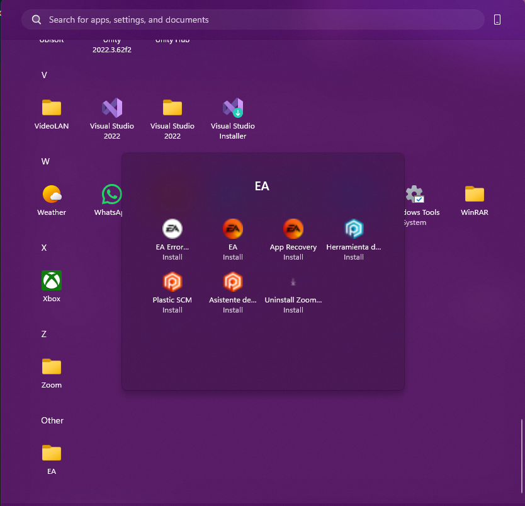
Task: Jump to section letter W
Action: (45, 161)
